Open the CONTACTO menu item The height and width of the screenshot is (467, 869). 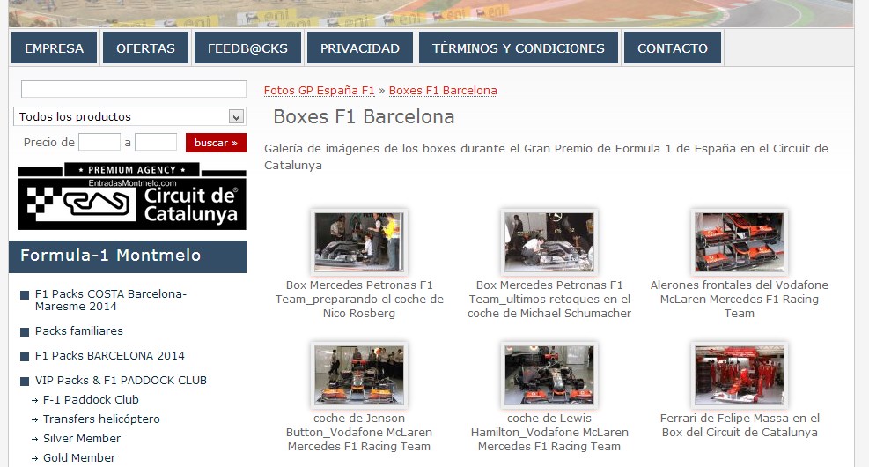(673, 48)
